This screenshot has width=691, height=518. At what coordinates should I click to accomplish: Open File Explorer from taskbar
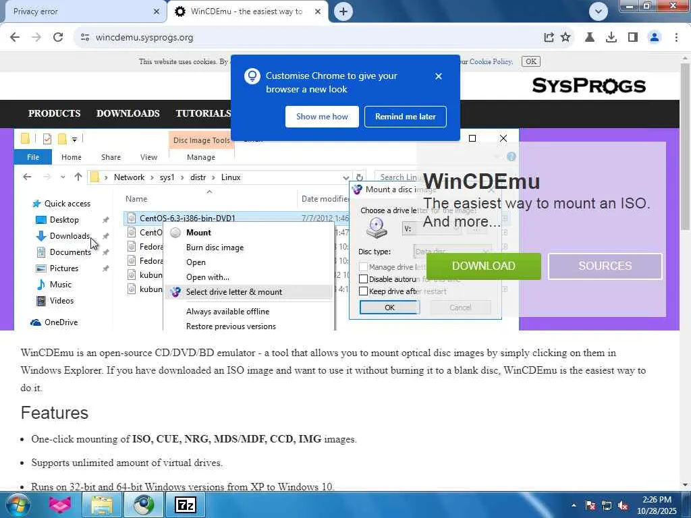coord(102,505)
